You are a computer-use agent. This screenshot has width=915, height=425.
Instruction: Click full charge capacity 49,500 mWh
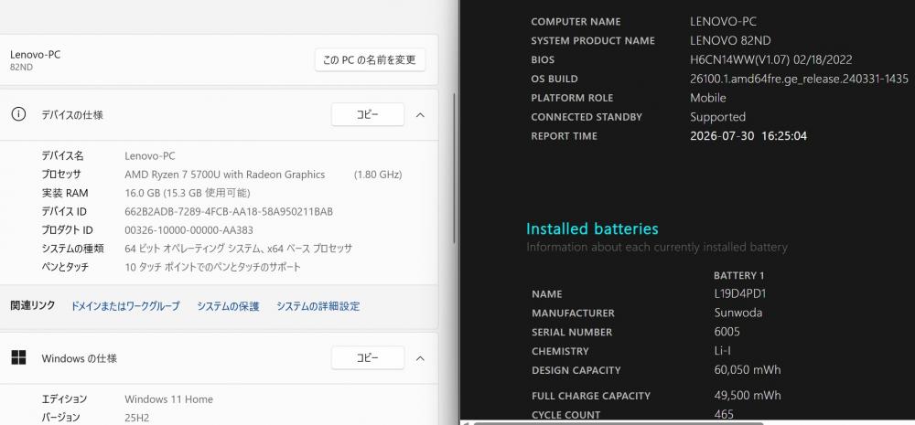click(x=747, y=396)
